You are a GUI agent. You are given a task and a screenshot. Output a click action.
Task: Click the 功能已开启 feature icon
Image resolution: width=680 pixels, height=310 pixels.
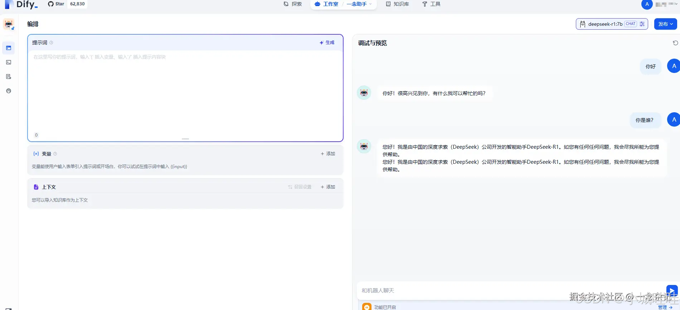click(x=367, y=307)
